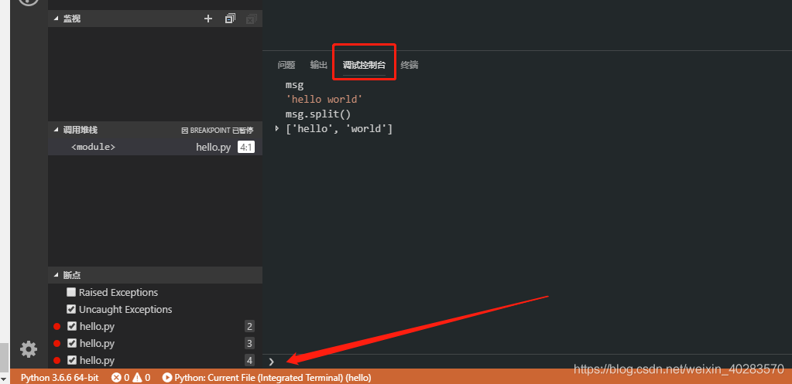
Task: Click the debug console input prompt field
Action: (x=526, y=362)
